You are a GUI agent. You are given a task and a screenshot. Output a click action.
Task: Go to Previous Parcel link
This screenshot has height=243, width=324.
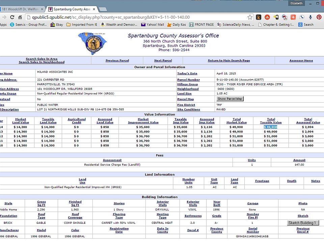point(117,60)
